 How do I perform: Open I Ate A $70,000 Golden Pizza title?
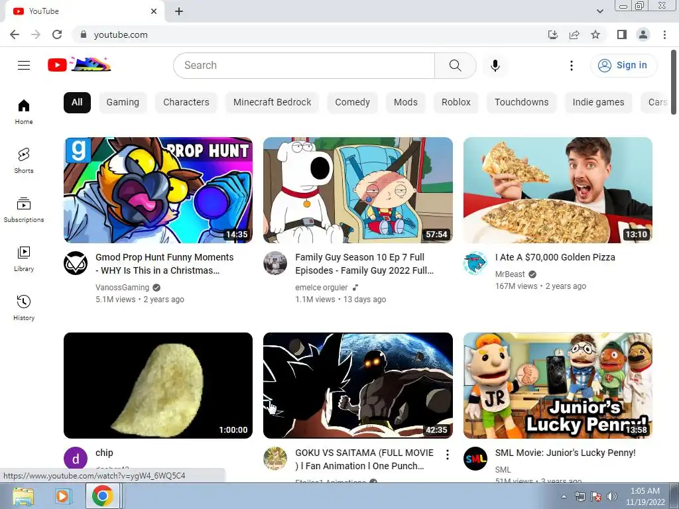(555, 257)
